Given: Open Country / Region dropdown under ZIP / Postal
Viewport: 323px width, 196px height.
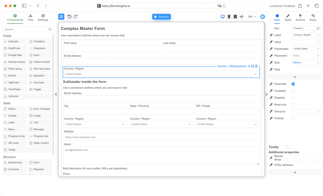Looking at the screenshot, I should tap(227, 124).
